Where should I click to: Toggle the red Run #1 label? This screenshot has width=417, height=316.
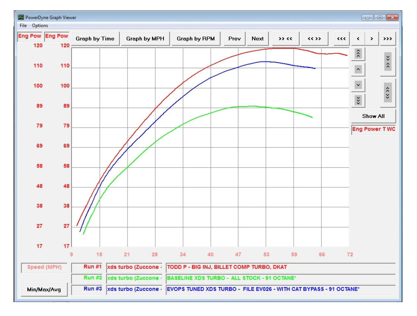[87, 267]
